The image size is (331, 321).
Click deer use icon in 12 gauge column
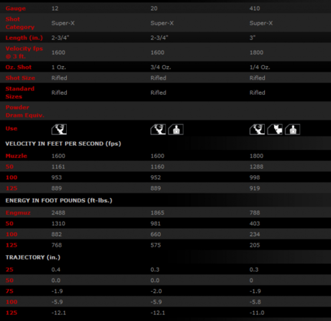pyautogui.click(x=59, y=129)
